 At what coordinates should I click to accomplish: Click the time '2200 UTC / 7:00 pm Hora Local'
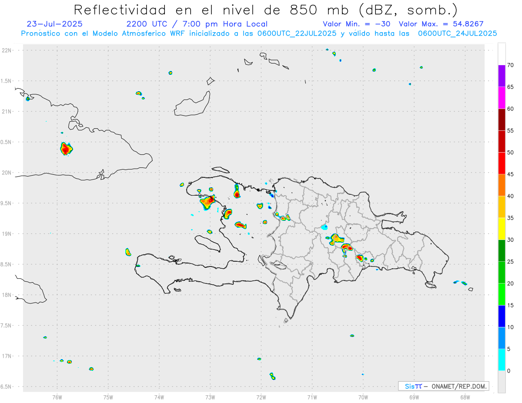pos(197,24)
